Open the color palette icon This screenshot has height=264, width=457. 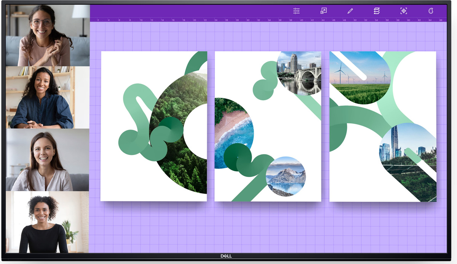(x=431, y=11)
